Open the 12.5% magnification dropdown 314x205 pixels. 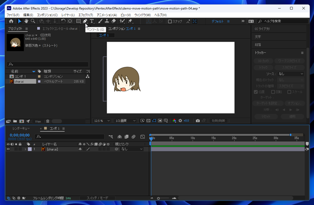click(102, 121)
